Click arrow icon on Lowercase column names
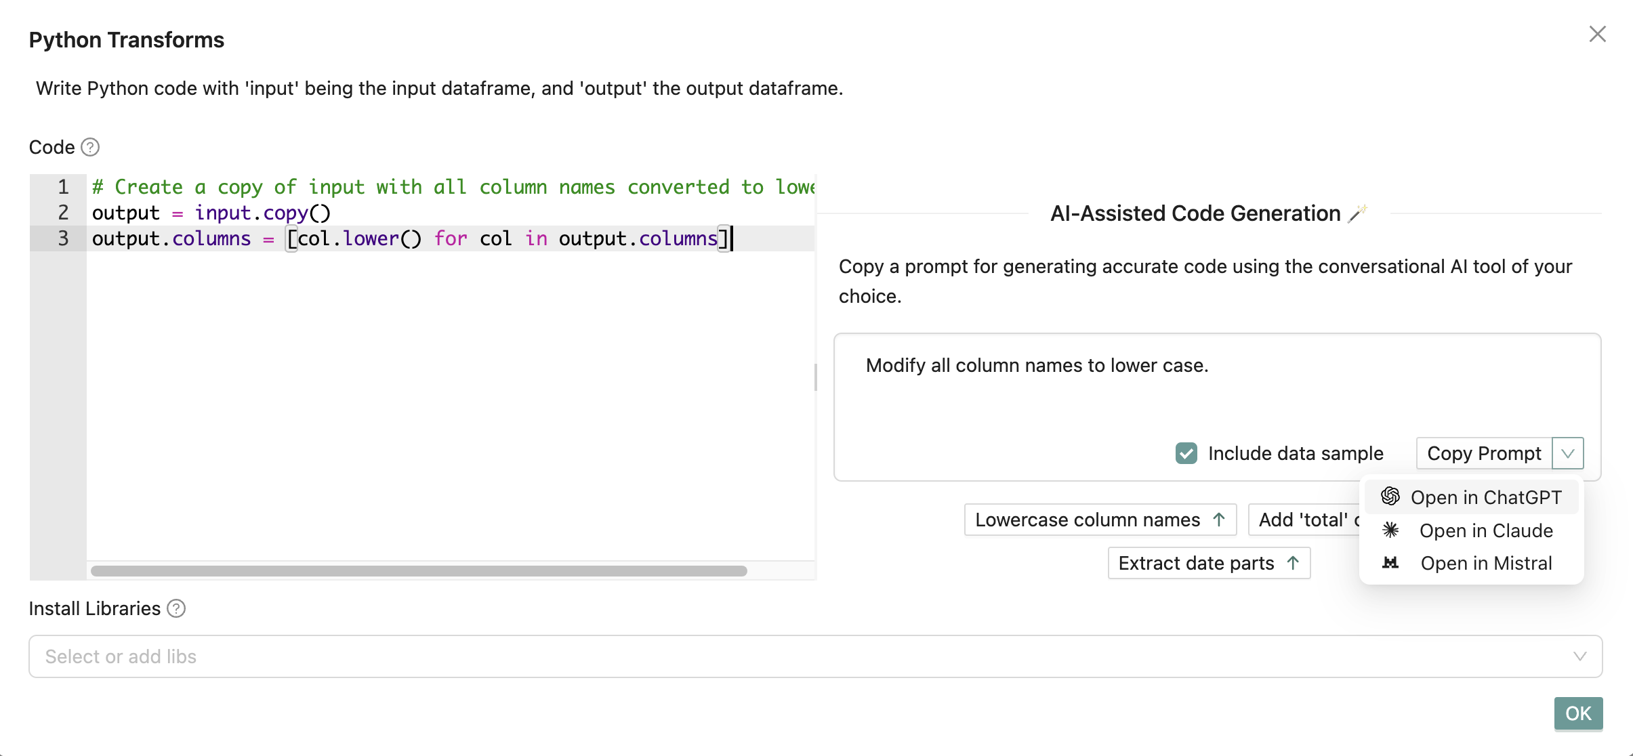The image size is (1633, 756). pos(1219,520)
